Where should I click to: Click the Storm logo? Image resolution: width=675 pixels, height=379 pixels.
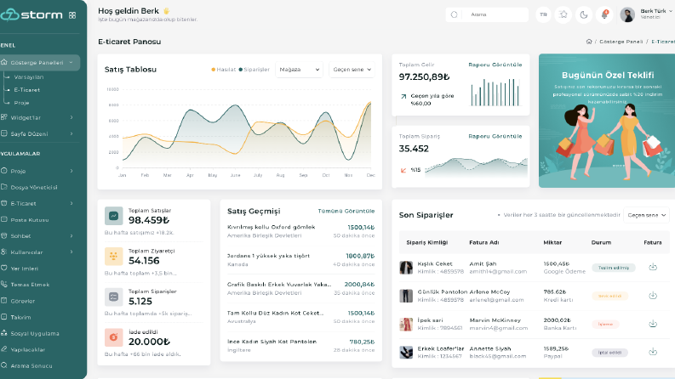pyautogui.click(x=31, y=14)
